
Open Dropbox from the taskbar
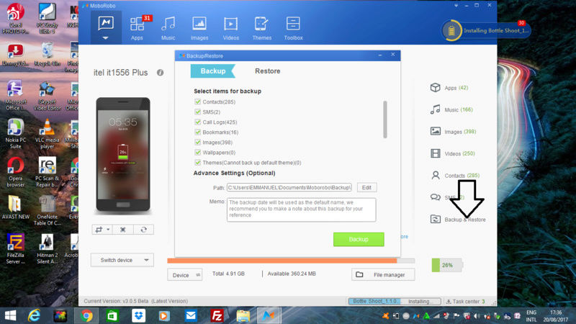(138, 315)
